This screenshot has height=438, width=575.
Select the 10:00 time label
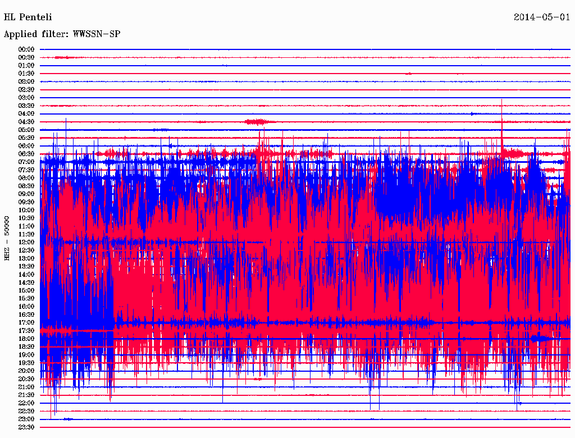26,210
